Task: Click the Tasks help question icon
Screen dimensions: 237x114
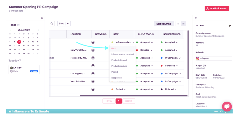Action: (18, 25)
